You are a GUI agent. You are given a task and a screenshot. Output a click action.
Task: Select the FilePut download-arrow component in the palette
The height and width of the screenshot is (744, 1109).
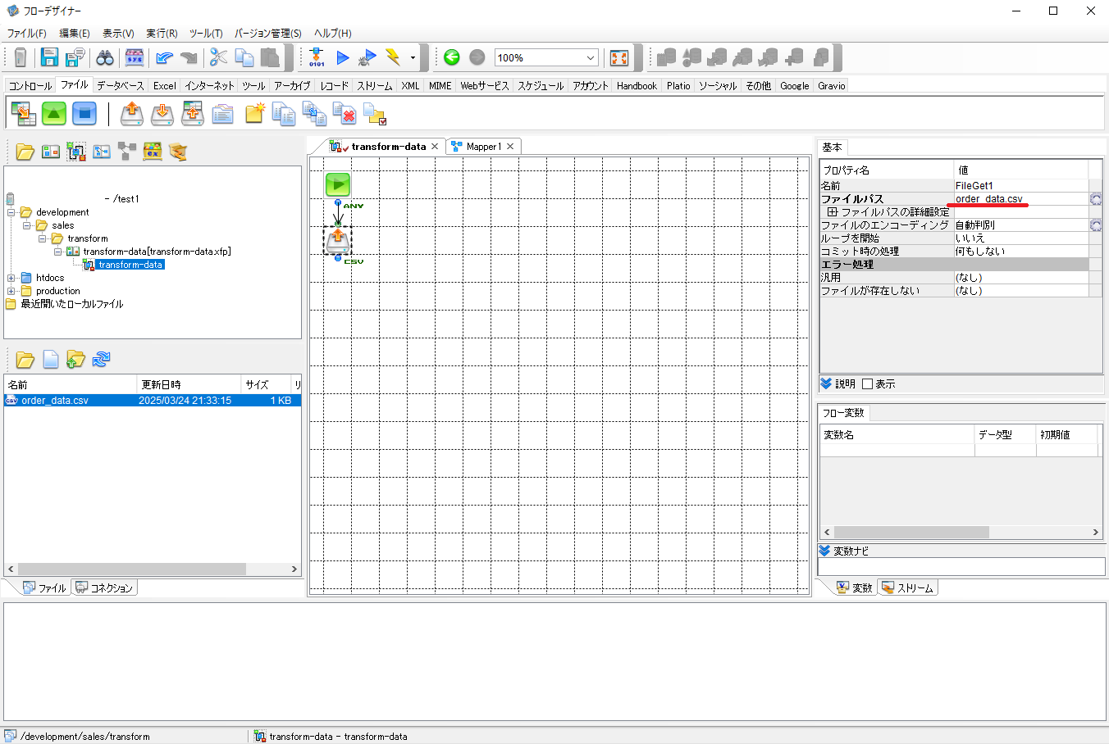[162, 113]
